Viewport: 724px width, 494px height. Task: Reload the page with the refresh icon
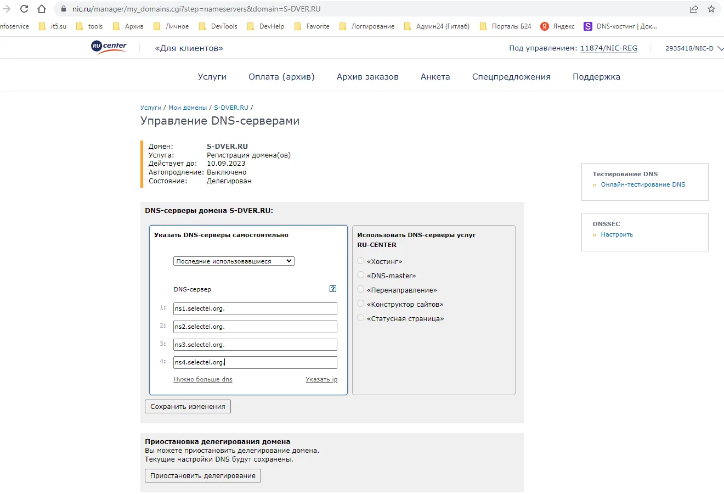(24, 9)
